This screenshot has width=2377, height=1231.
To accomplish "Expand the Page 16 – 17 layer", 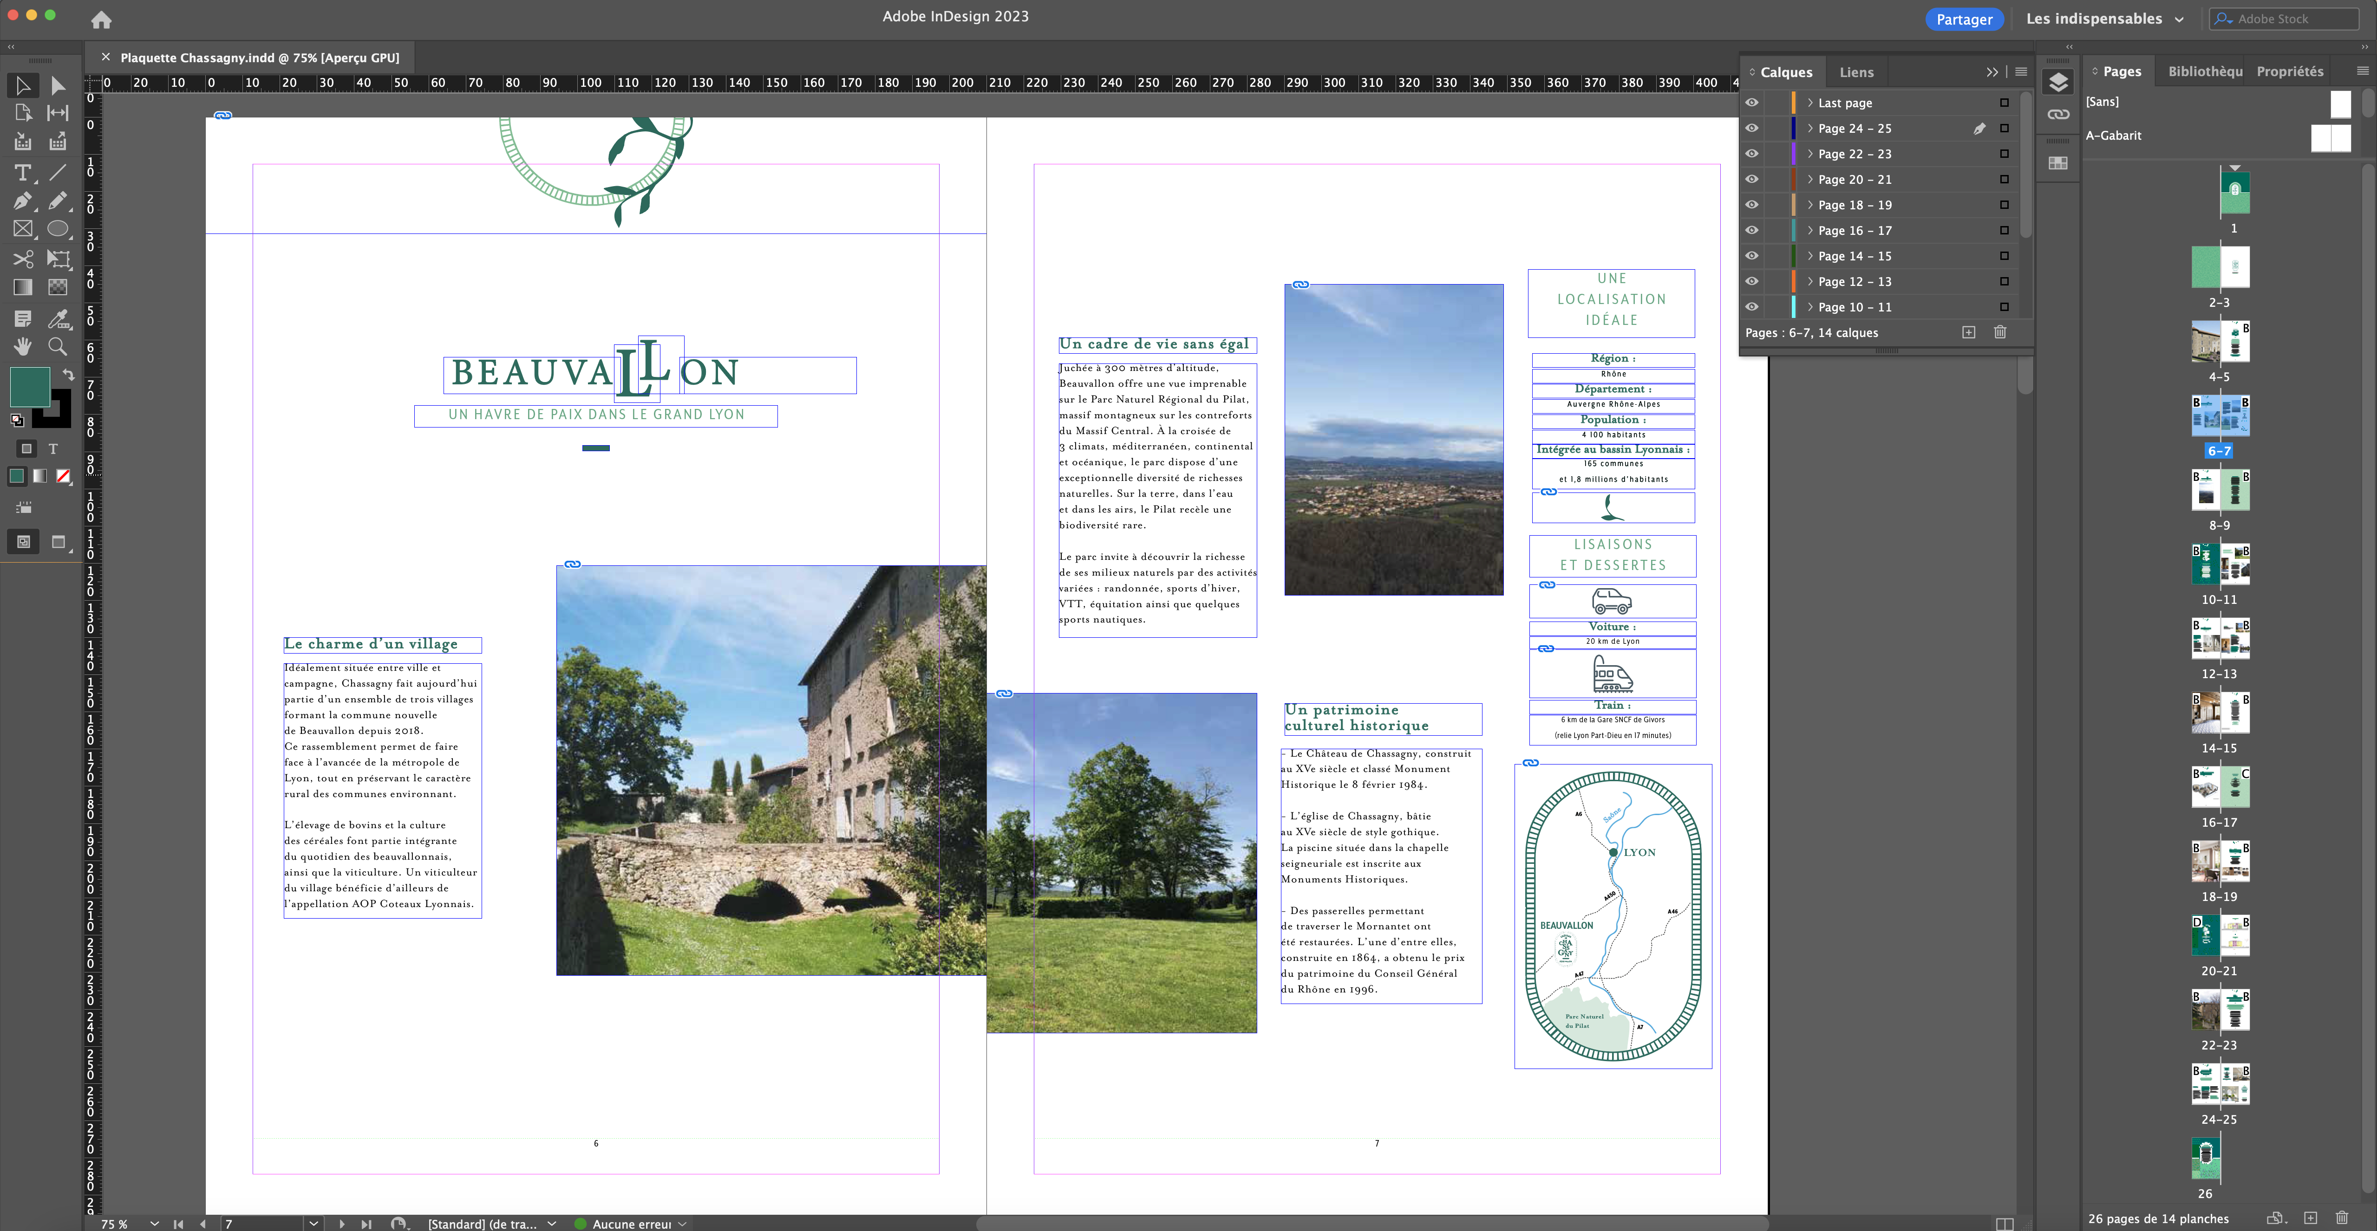I will pyautogui.click(x=1809, y=231).
